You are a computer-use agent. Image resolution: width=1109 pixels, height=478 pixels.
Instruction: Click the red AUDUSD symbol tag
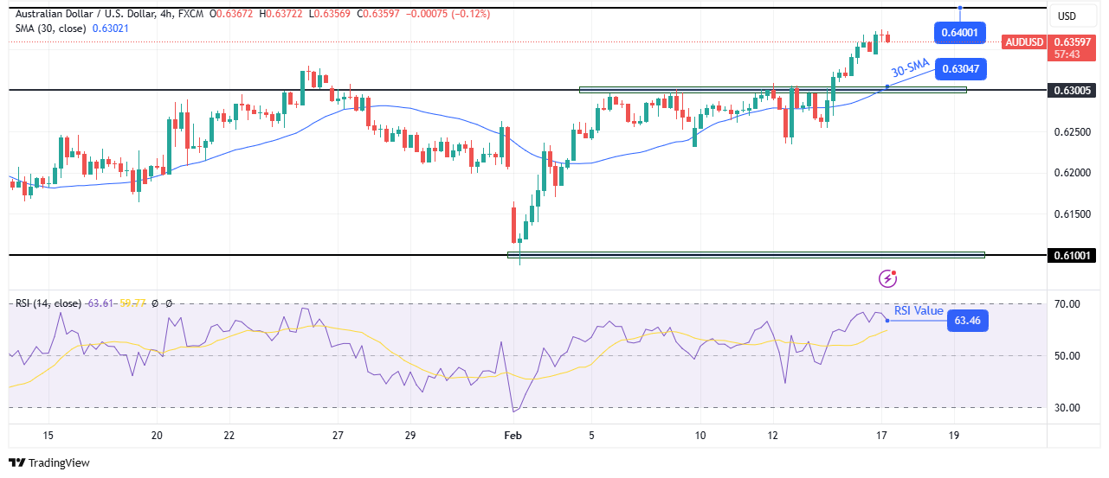click(1023, 41)
